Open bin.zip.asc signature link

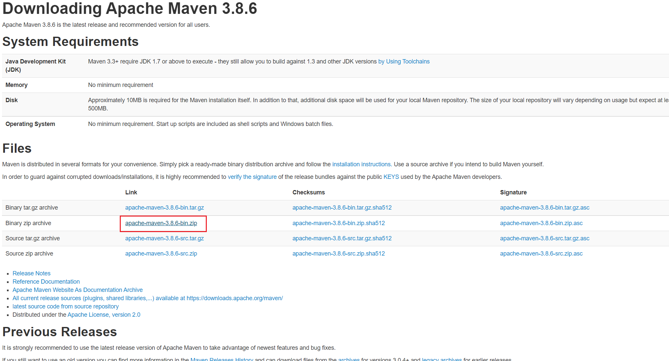pyautogui.click(x=541, y=223)
